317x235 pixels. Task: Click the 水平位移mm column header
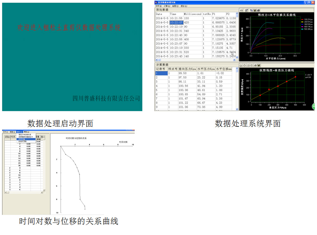tap(224, 69)
